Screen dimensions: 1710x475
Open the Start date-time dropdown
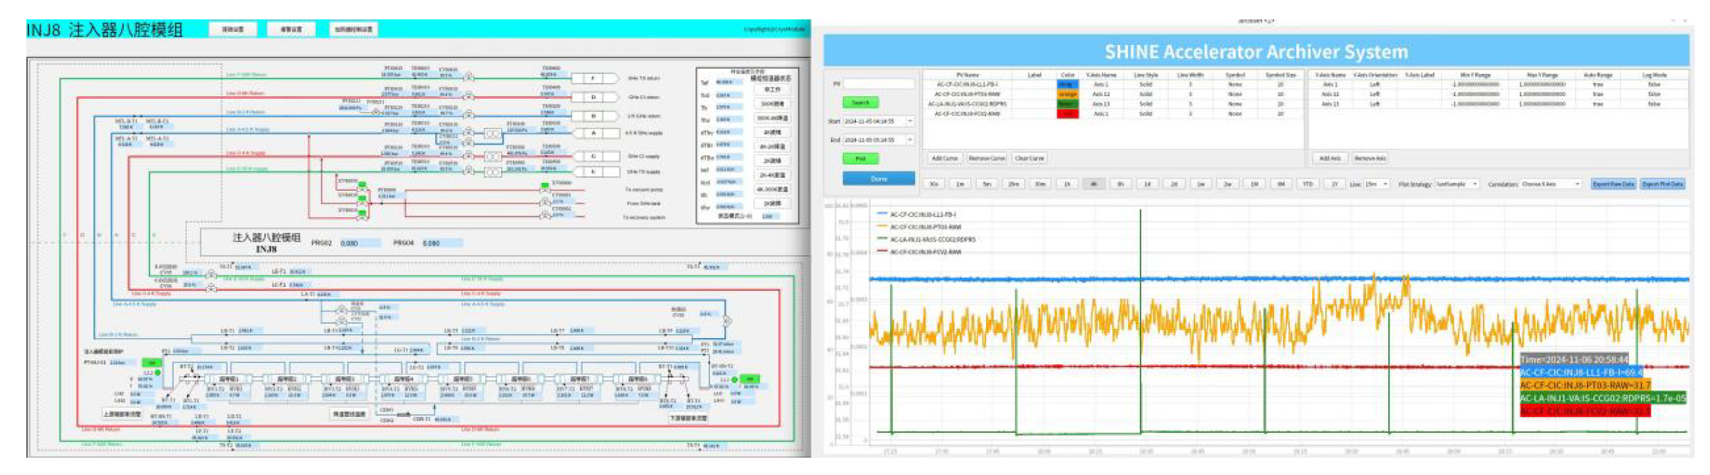click(x=910, y=121)
